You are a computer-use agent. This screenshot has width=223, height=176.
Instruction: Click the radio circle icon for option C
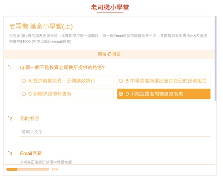pyautogui.click(x=24, y=94)
